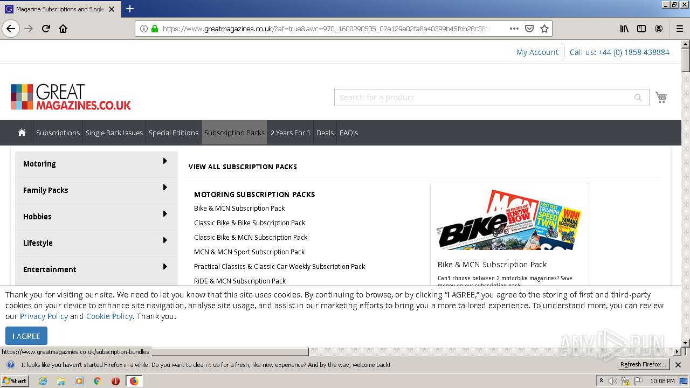Open the Firefox home page icon
The width and height of the screenshot is (690, 388).
coord(63,29)
